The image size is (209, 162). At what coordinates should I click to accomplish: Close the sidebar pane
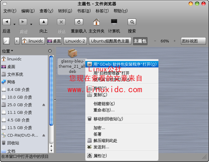[x=50, y=51]
